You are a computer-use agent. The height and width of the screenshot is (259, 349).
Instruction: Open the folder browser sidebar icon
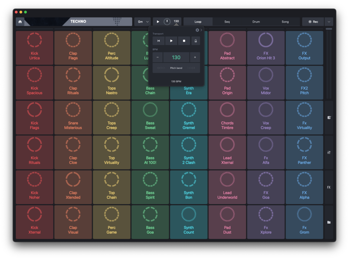pos(329,222)
